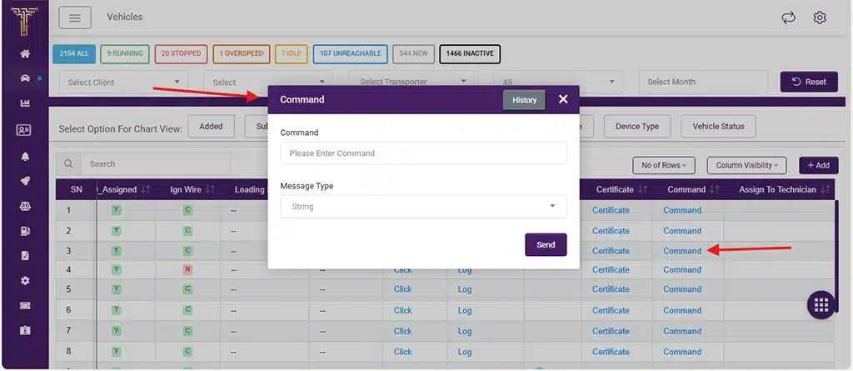Click the Send button in dialog

click(546, 244)
